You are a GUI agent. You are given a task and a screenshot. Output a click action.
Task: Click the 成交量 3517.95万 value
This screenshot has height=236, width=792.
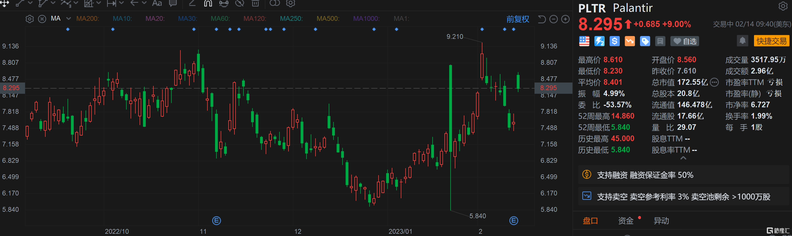tap(768, 60)
